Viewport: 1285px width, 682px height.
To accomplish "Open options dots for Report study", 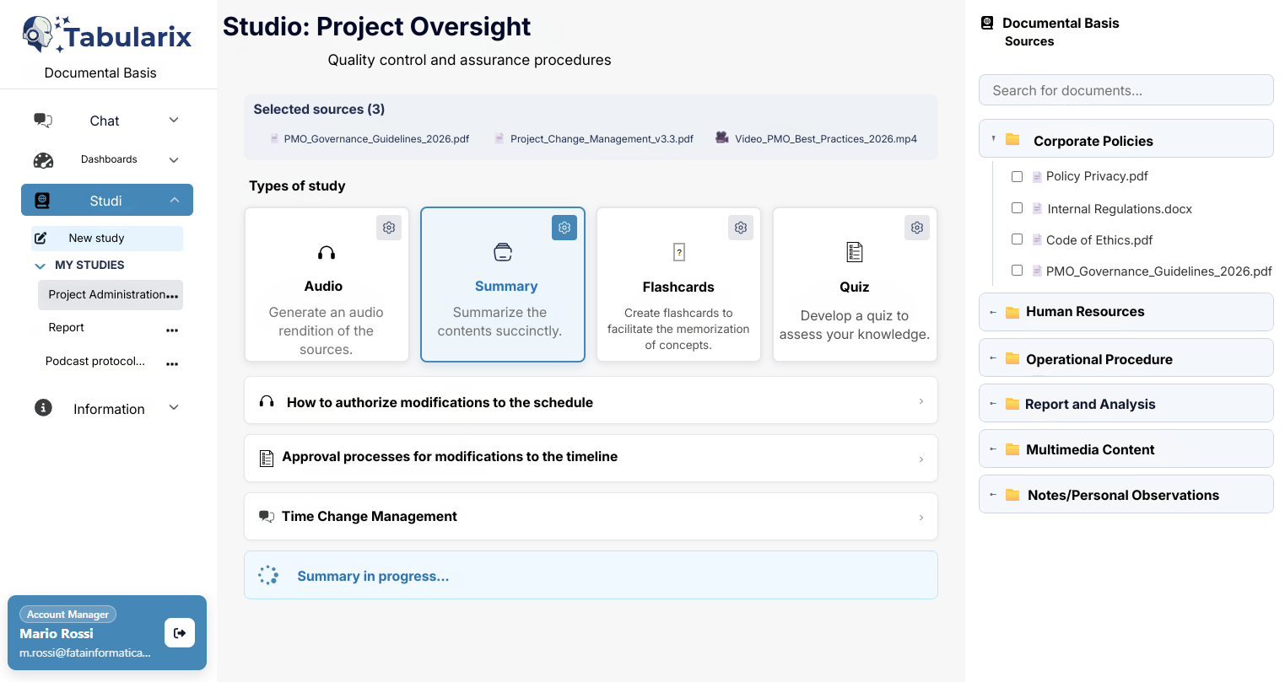I will 172,330.
